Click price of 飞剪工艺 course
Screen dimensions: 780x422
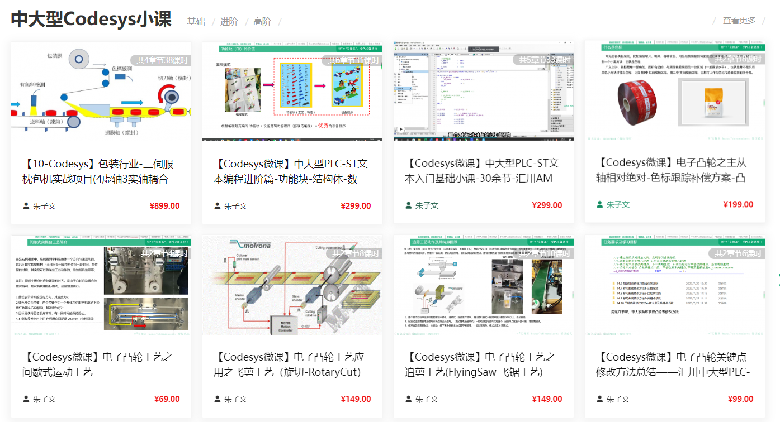pyautogui.click(x=356, y=399)
